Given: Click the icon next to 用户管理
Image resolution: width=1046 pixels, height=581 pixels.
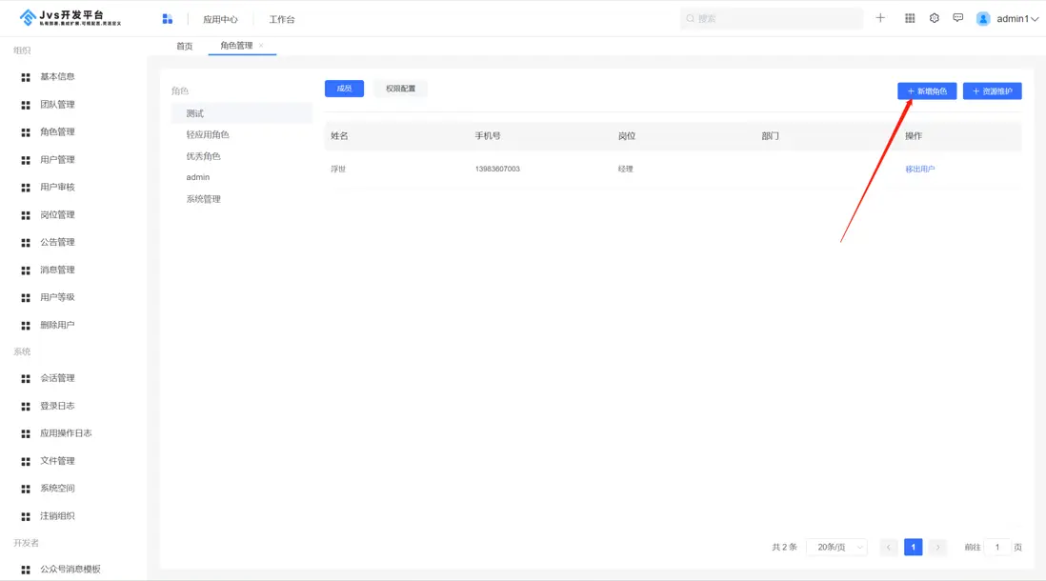Looking at the screenshot, I should pyautogui.click(x=26, y=160).
